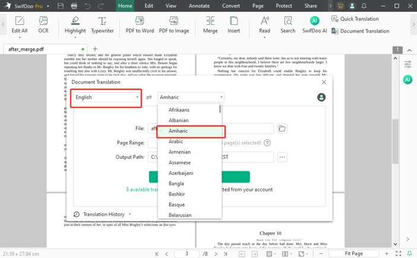The height and width of the screenshot is (258, 417).
Task: Redo the last action
Action: pos(101,6)
